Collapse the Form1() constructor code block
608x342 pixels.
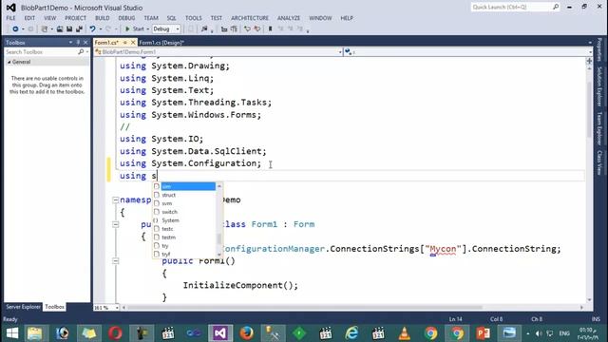point(115,261)
